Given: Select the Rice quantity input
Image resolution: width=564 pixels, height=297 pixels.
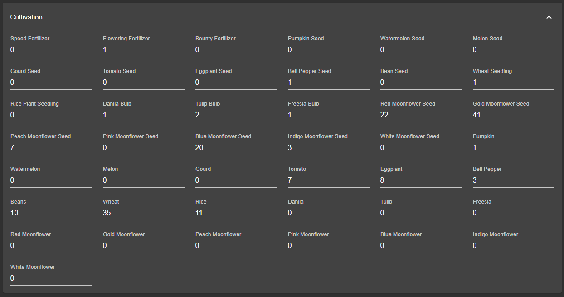Looking at the screenshot, I should coord(236,213).
